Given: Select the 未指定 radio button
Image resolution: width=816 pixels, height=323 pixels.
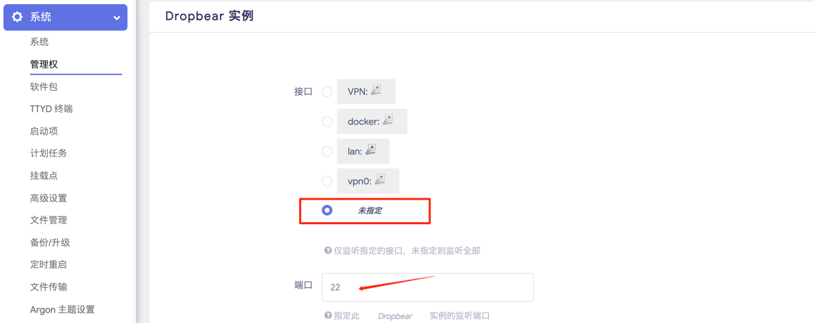Looking at the screenshot, I should 327,210.
